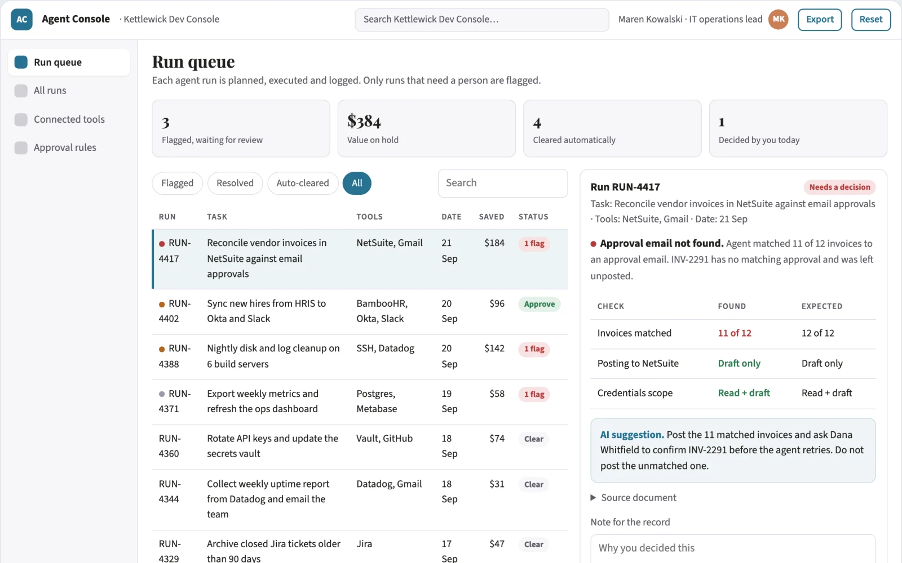Focus the Search Kettlewick Dev Console field
902x563 pixels.
point(482,20)
